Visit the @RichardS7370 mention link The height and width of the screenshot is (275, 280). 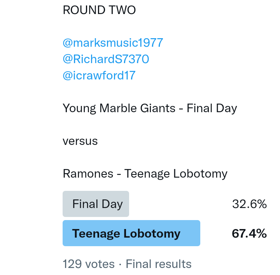[106, 59]
